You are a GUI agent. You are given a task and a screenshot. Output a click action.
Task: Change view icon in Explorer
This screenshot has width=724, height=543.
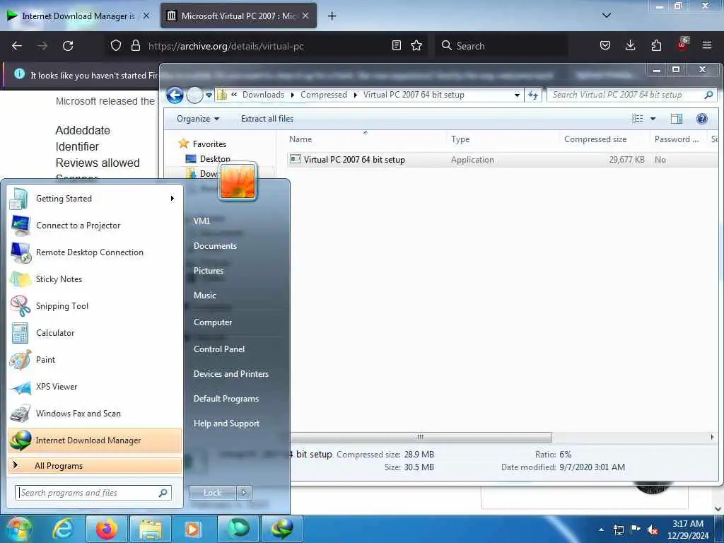(638, 119)
